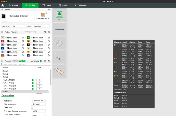Viewport: 176px width, 116px height.
Task: Enable Spiral vase checkbox
Action: coord(32,108)
